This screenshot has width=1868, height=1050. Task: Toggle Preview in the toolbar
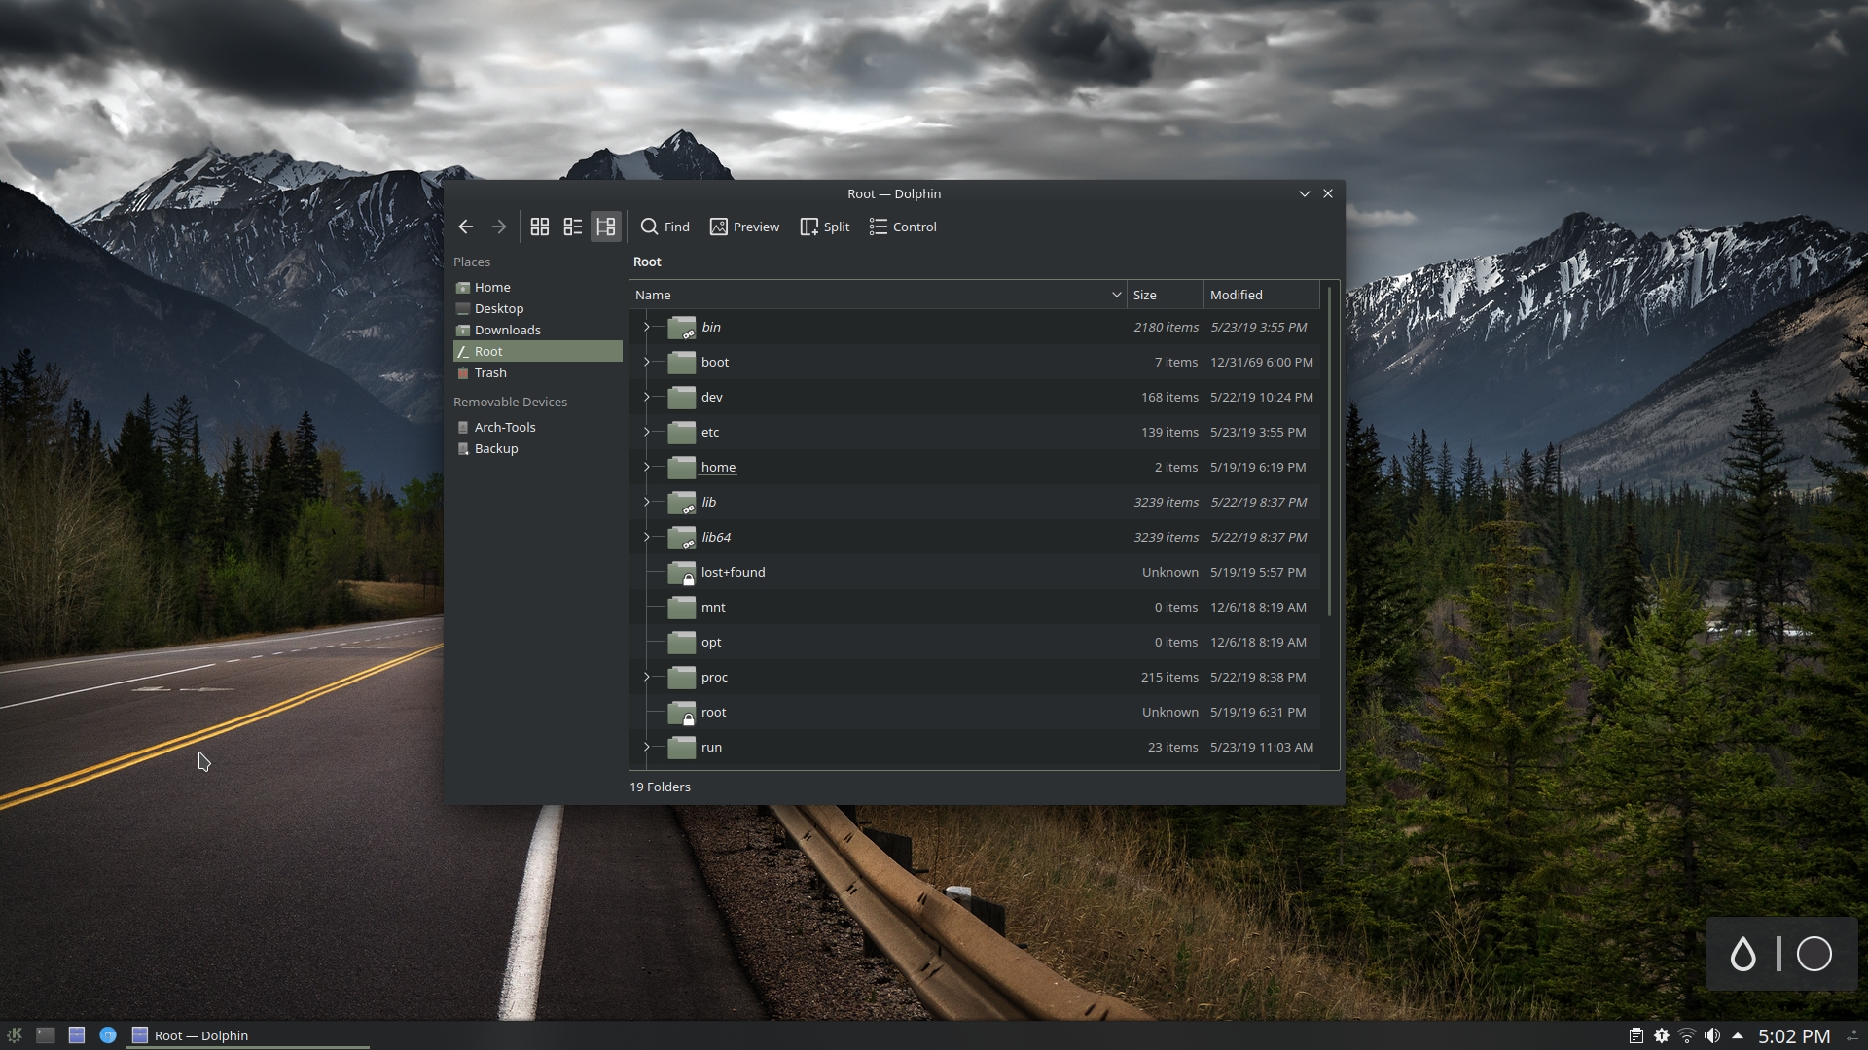pos(744,227)
